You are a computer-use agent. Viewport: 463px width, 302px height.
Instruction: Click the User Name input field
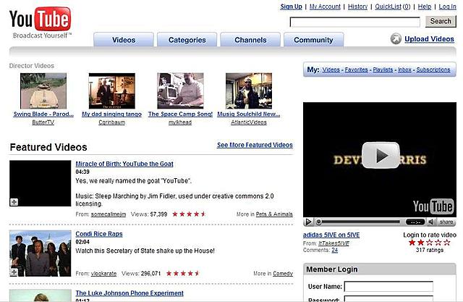pyautogui.click(x=388, y=286)
